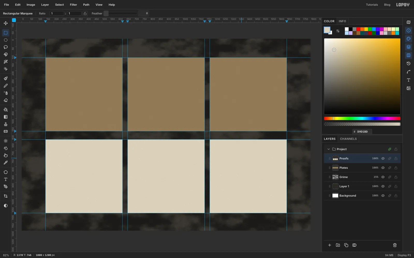Click the Feather slider
The width and height of the screenshot is (414, 258).
click(120, 13)
